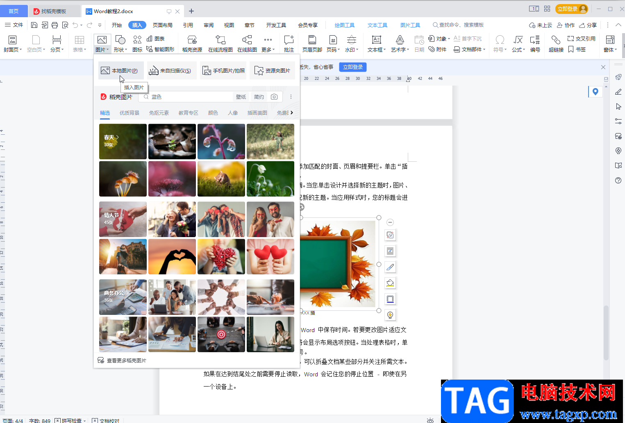
Task: Switch to 找稻壳模板 tab
Action: tap(55, 11)
